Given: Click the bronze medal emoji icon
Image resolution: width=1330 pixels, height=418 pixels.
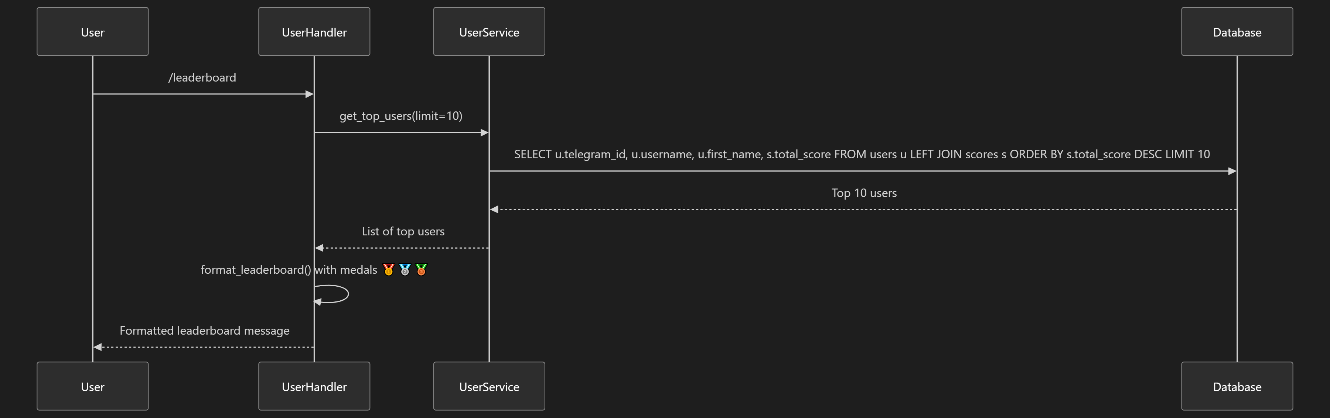Looking at the screenshot, I should (x=421, y=270).
